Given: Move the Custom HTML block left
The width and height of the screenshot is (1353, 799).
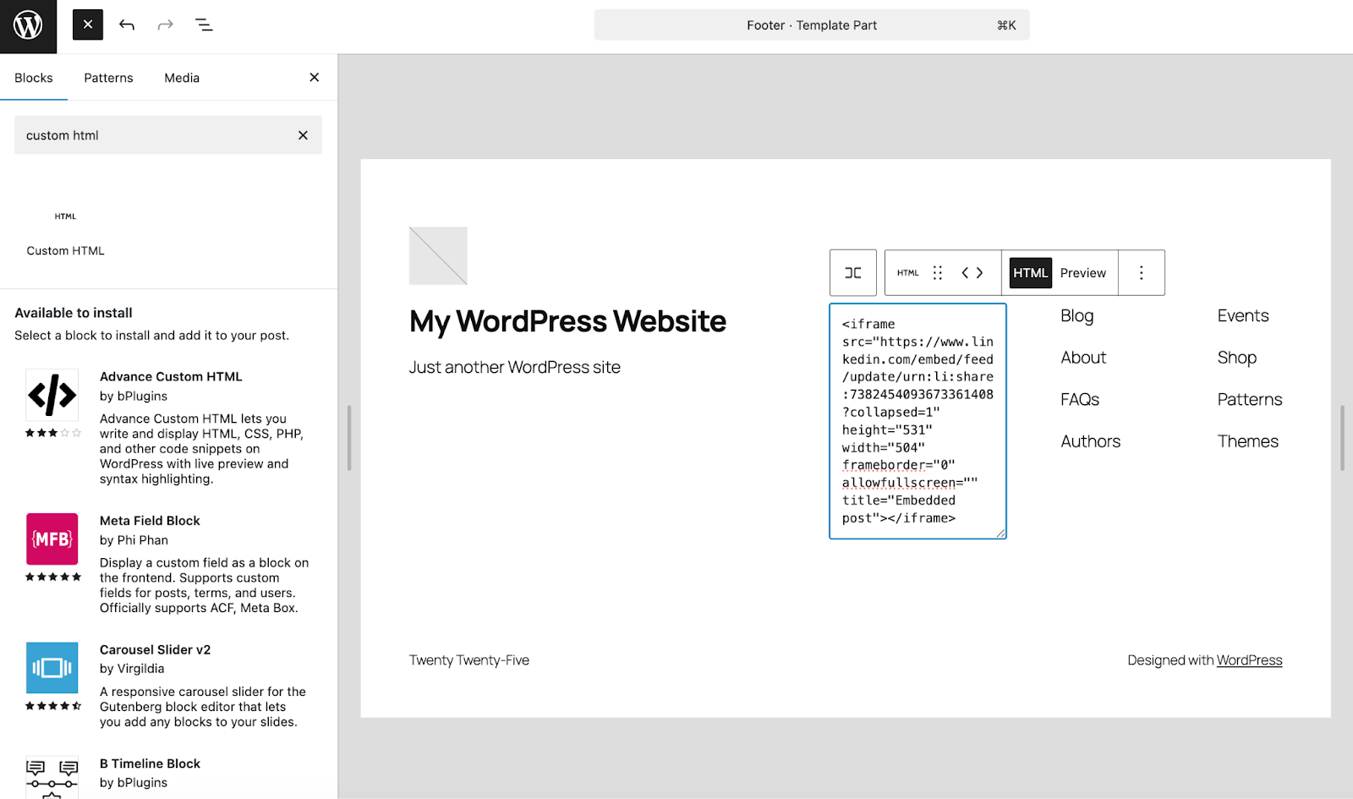Looking at the screenshot, I should point(966,272).
